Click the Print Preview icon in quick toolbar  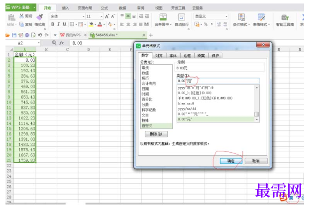click(33, 35)
